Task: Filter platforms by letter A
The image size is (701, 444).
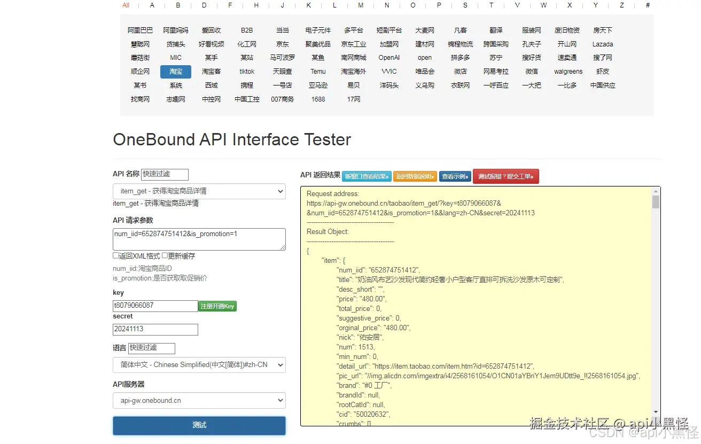Action: click(152, 5)
